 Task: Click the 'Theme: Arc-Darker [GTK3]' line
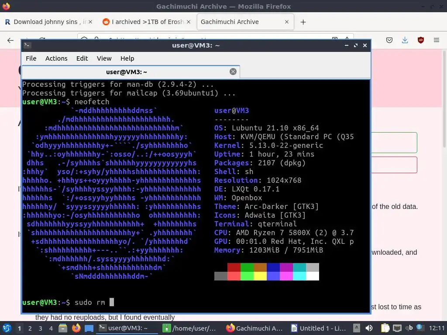[267, 206]
